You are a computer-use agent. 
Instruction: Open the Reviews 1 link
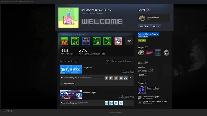point(142,75)
